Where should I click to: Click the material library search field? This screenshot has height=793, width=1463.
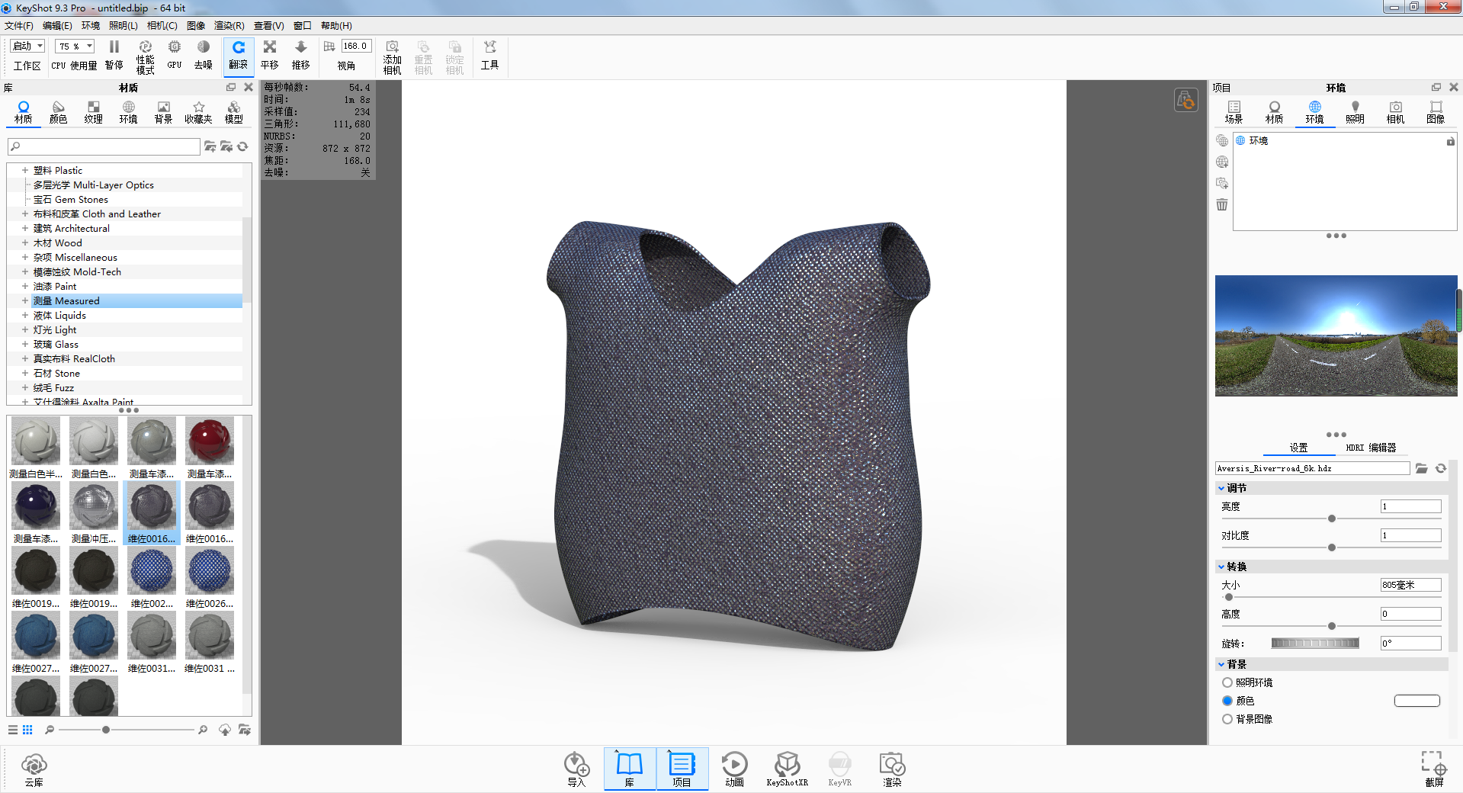click(x=104, y=146)
